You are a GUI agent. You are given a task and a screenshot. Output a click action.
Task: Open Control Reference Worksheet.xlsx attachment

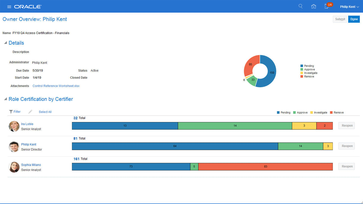tap(56, 86)
